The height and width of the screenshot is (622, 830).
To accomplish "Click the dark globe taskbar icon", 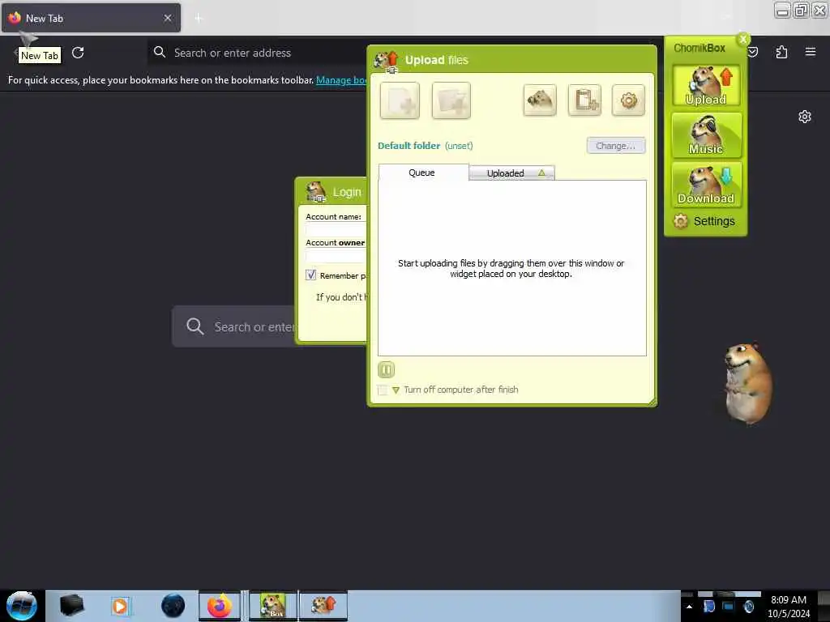I will (x=173, y=606).
